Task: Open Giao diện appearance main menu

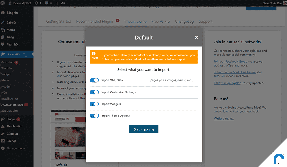Action: pyautogui.click(x=17, y=54)
